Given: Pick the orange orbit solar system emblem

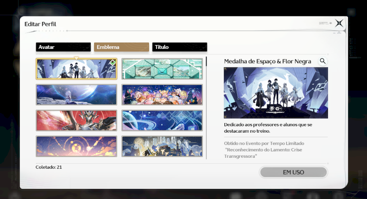Looking at the screenshot, I should pyautogui.click(x=76, y=146).
